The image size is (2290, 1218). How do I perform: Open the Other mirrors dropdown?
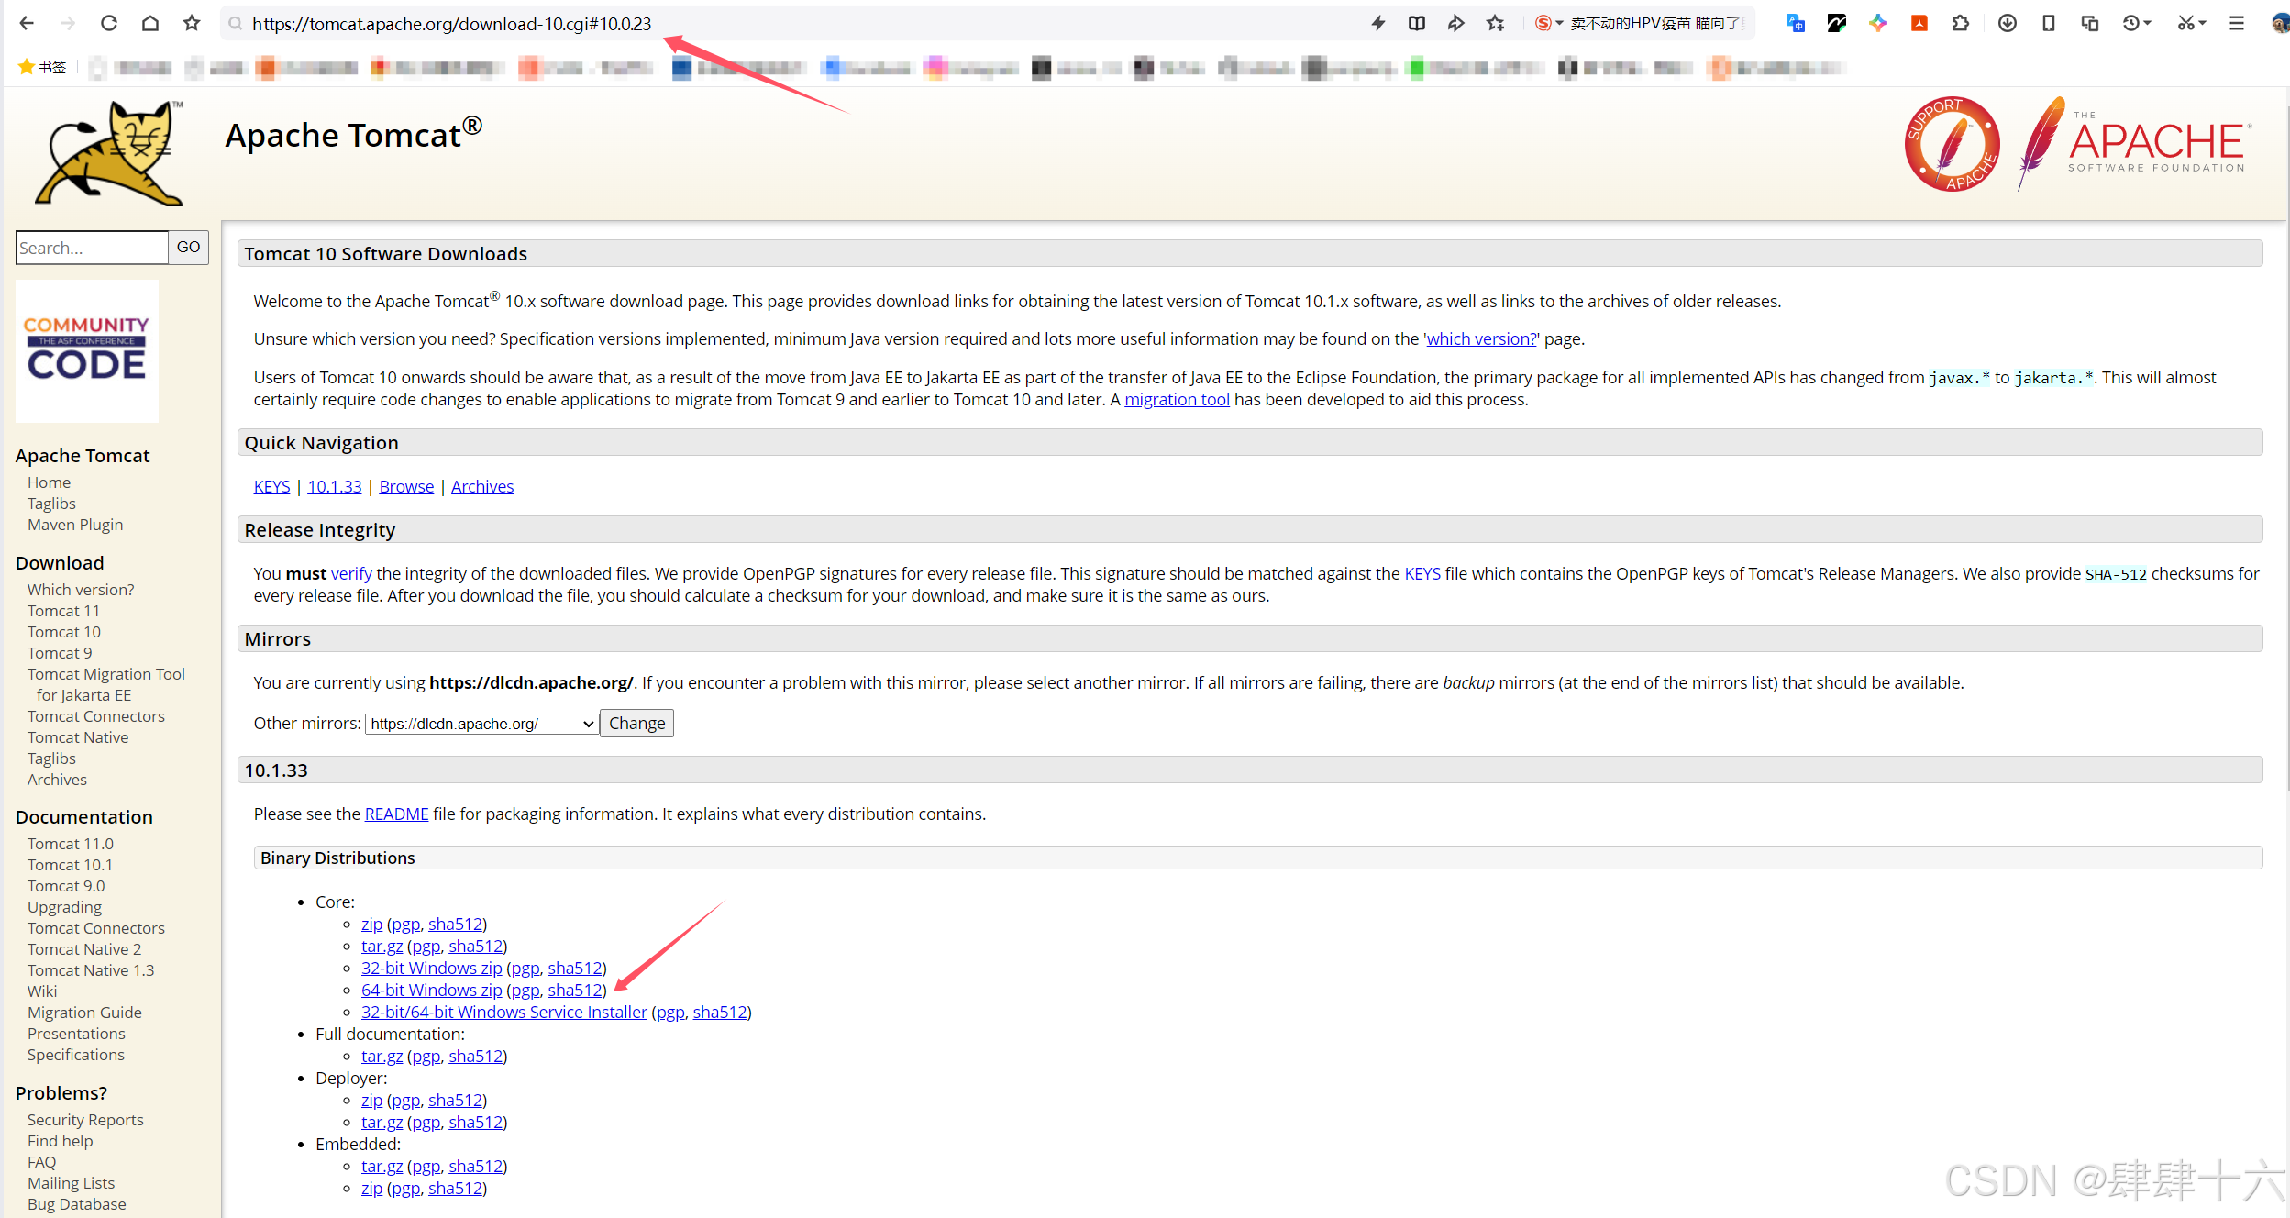pyautogui.click(x=481, y=724)
